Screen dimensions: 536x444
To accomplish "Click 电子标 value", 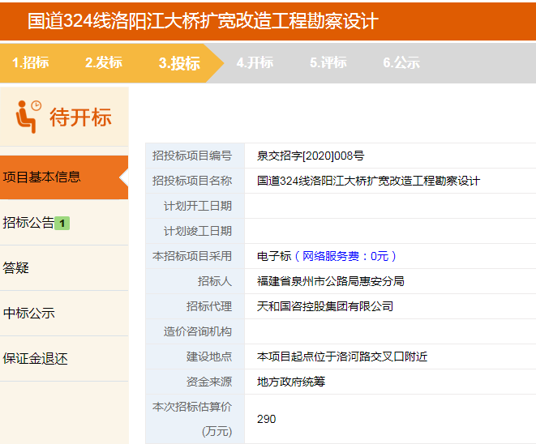I will 274,256.
